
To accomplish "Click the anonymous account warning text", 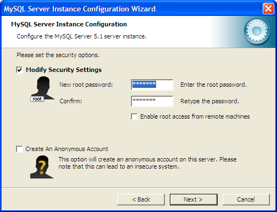I will (147, 163).
